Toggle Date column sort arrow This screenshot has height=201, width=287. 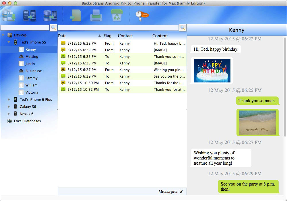99,36
